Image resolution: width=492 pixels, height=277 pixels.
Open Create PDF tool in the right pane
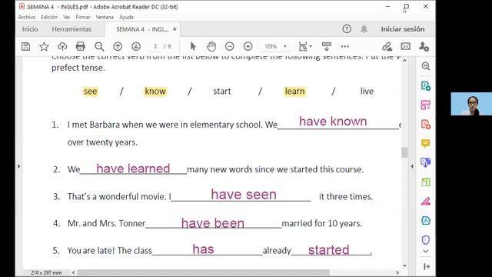[x=426, y=125]
